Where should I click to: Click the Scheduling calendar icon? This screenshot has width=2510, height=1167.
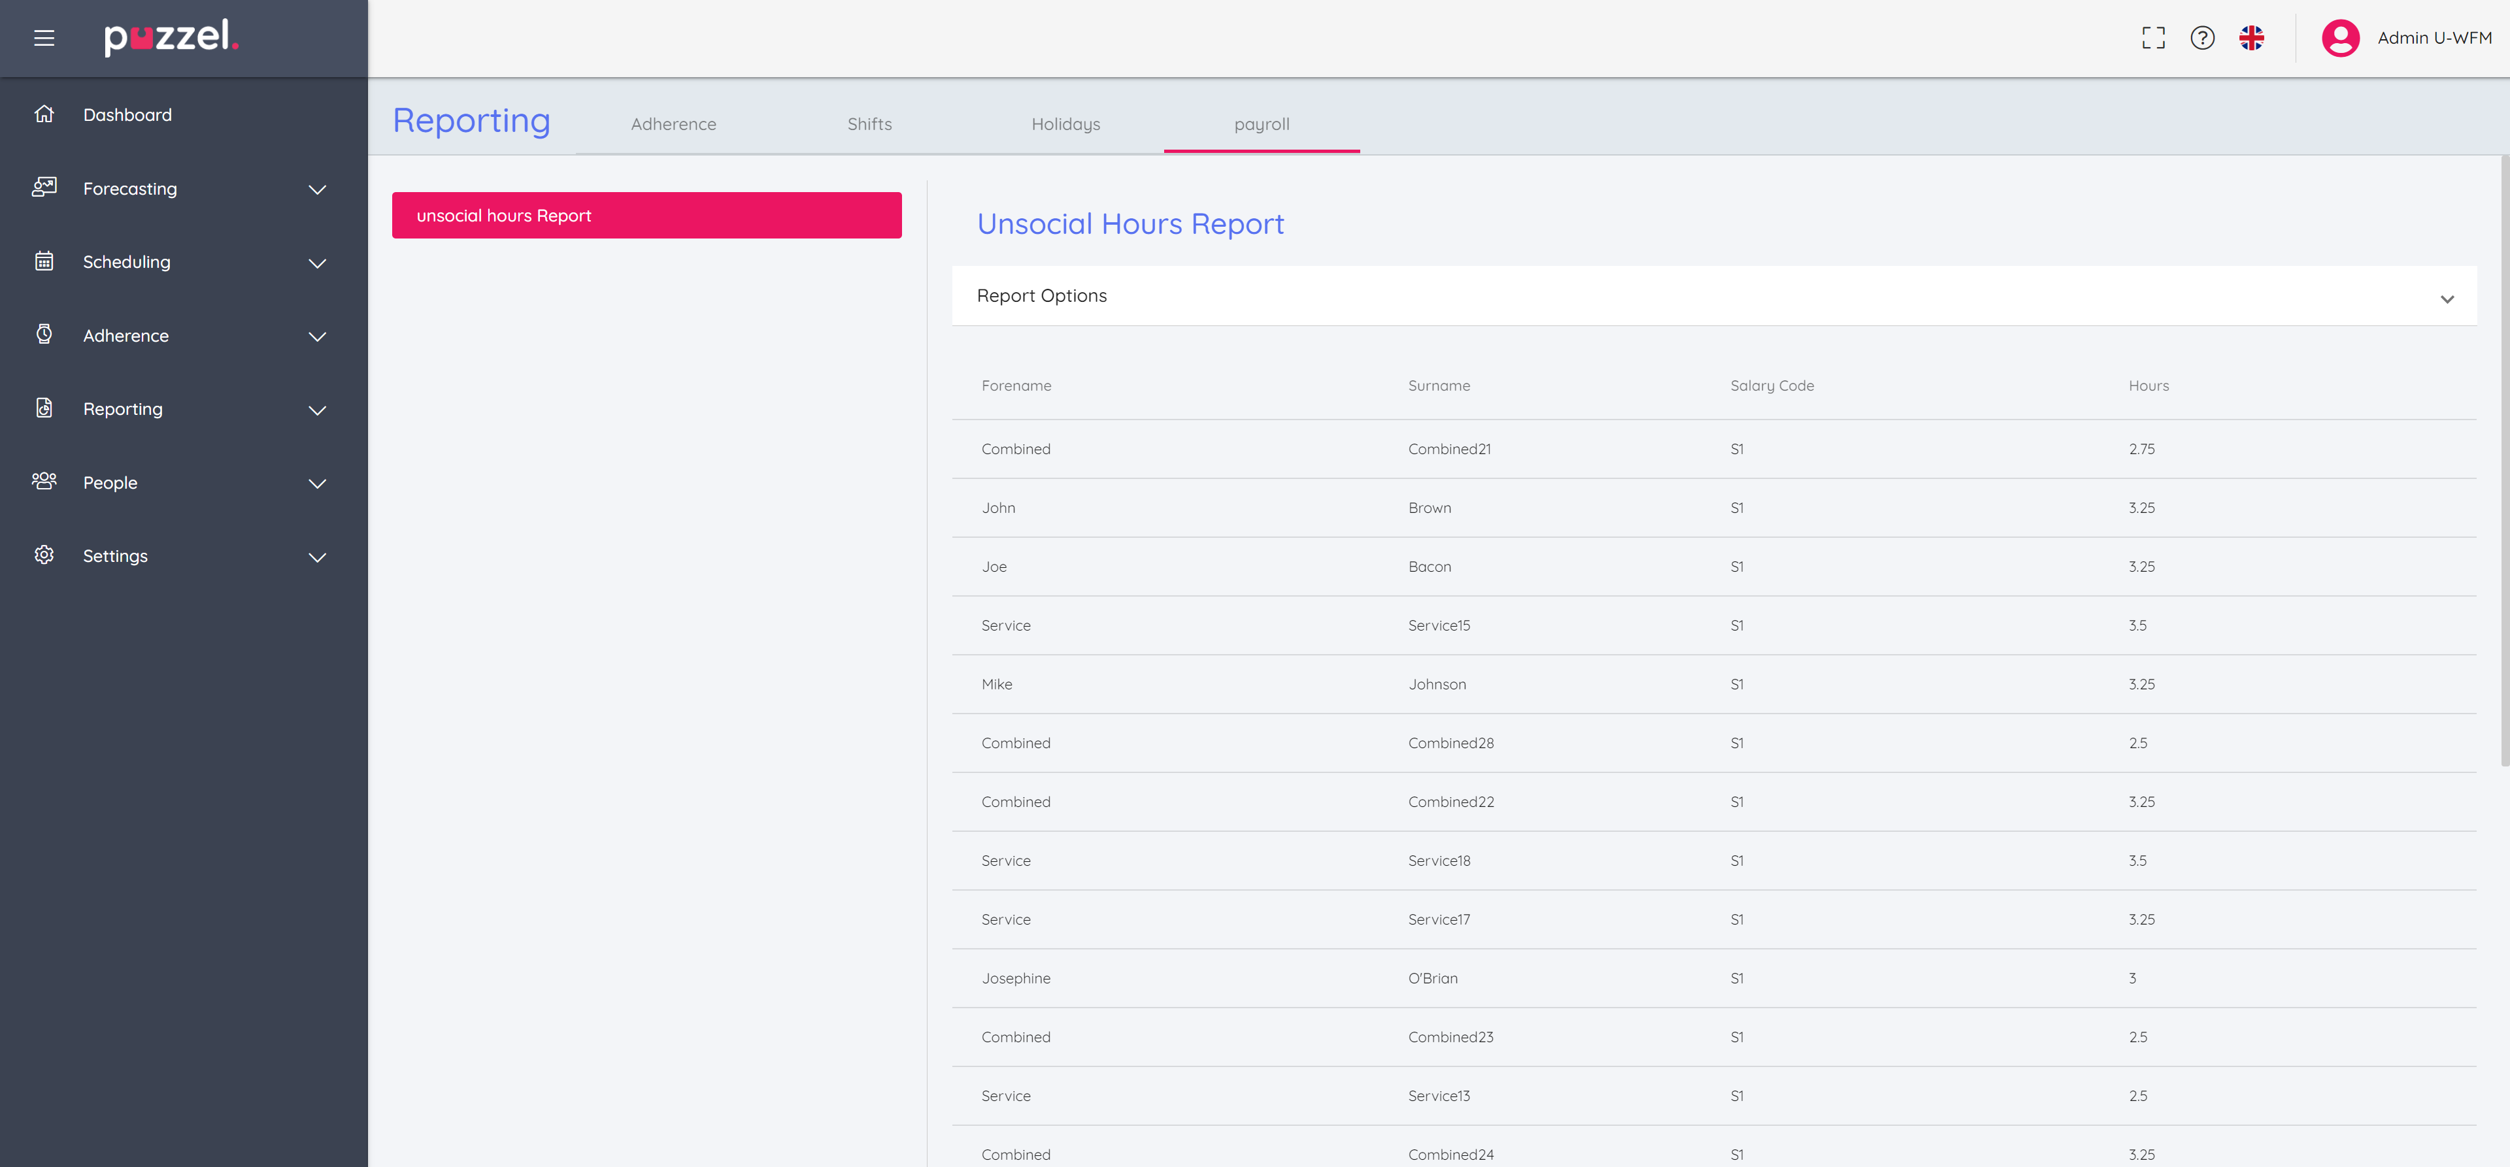(44, 261)
